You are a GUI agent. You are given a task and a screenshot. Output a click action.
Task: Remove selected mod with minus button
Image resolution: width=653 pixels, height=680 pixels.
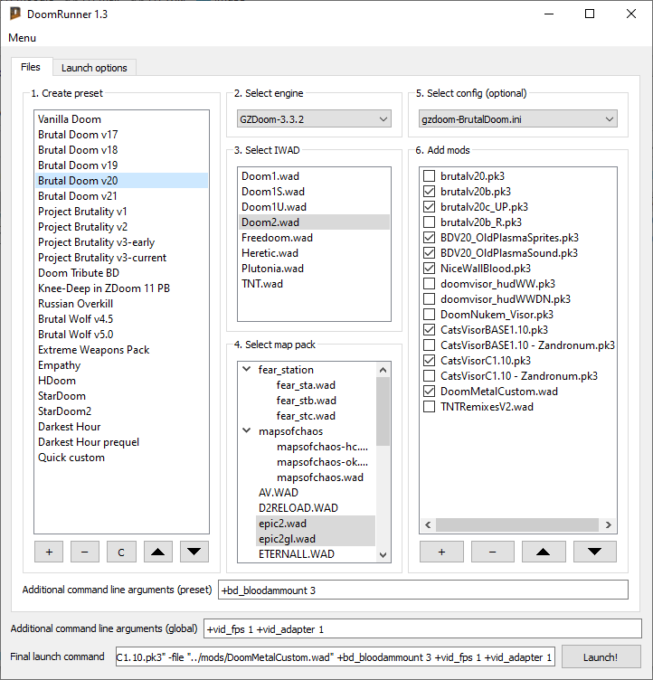point(492,552)
